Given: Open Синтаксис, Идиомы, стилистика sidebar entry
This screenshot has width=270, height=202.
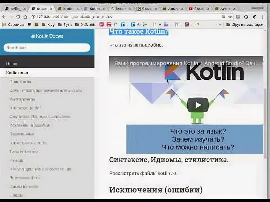Looking at the screenshot, I should pyautogui.click(x=40, y=117).
